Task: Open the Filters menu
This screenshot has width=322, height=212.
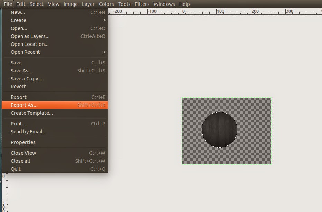Action: tap(142, 4)
